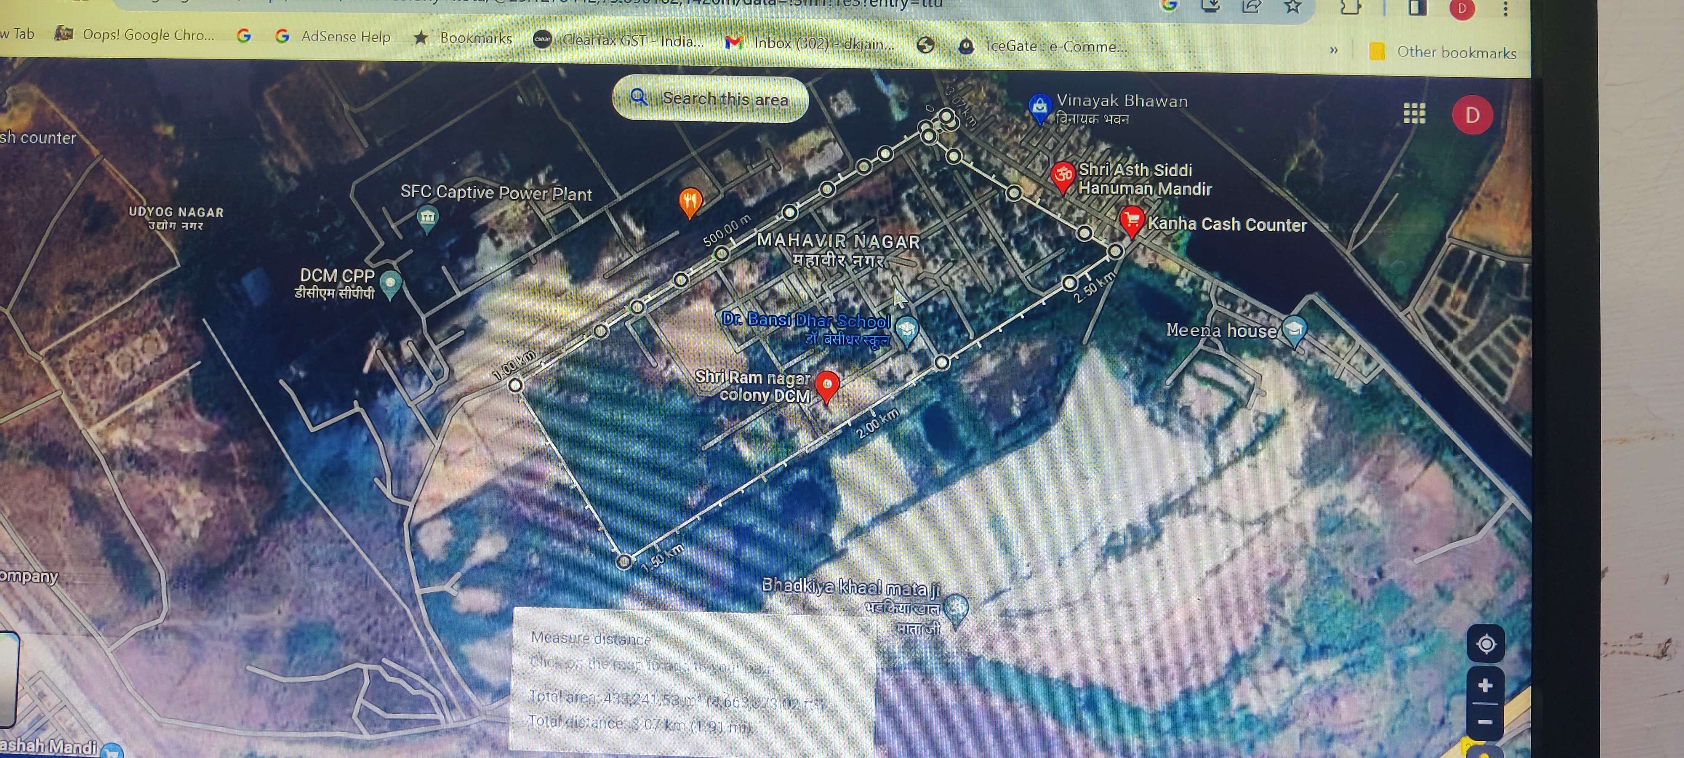Open the Google apps grid icon
Image resolution: width=1684 pixels, height=758 pixels.
pos(1414,113)
